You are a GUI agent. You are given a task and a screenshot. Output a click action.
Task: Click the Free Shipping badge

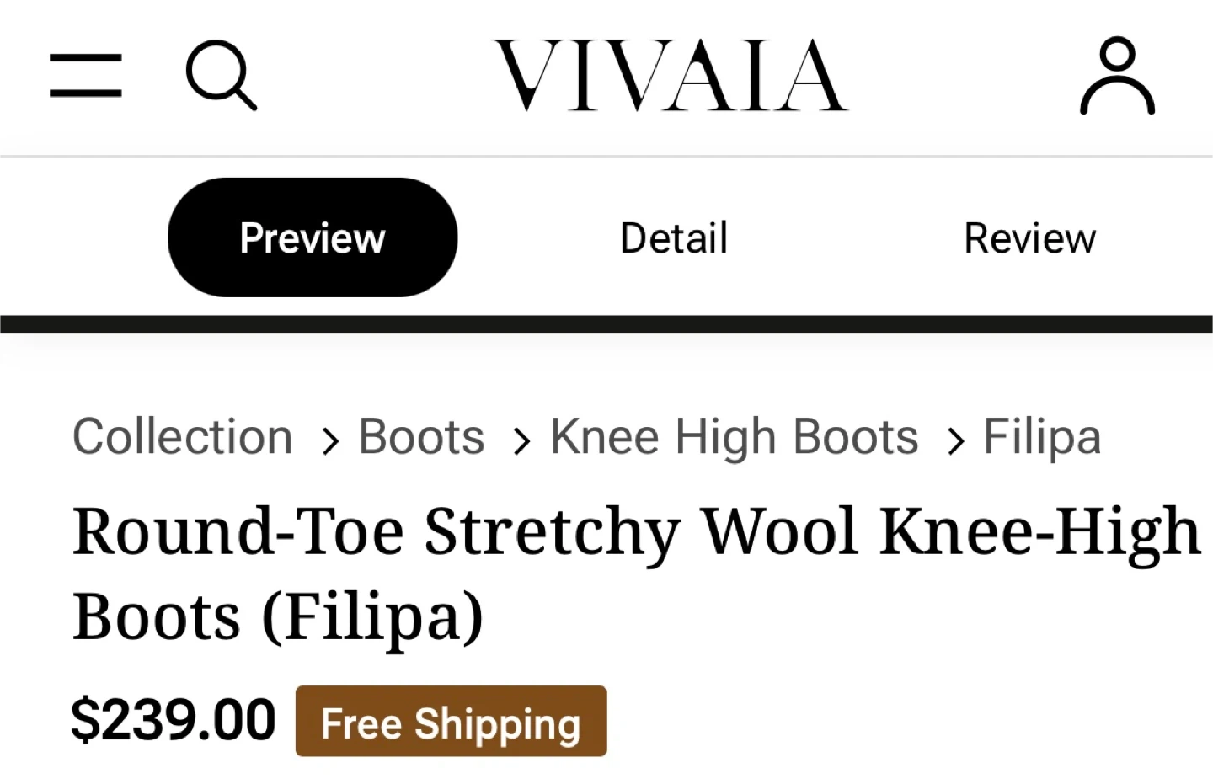[x=451, y=722]
